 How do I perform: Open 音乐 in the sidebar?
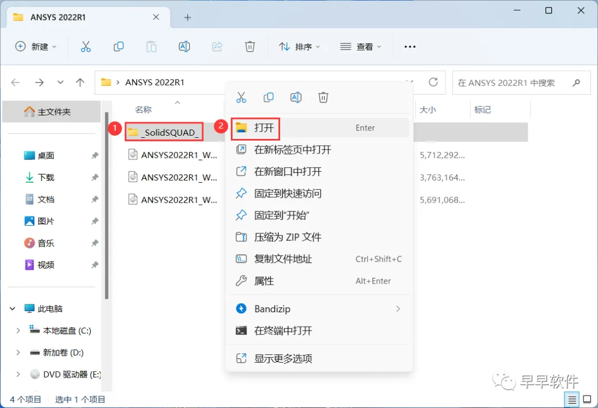click(x=45, y=243)
